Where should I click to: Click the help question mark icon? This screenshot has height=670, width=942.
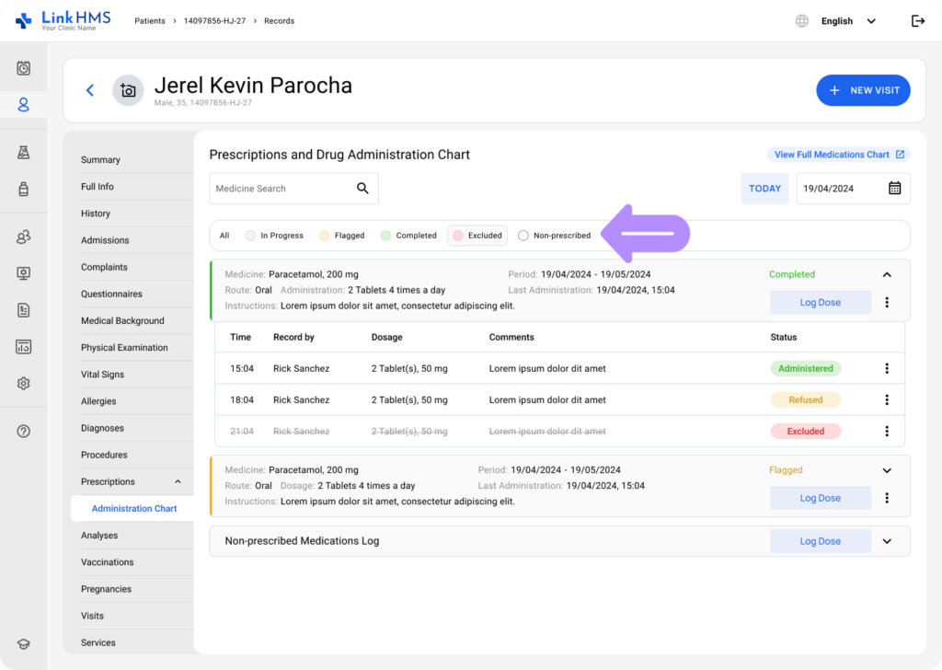pyautogui.click(x=23, y=431)
